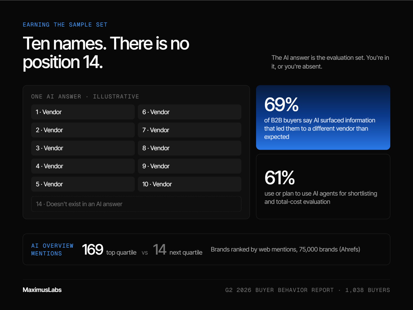This screenshot has height=310, width=413.
Task: Click the 169 top quartile number
Action: click(x=92, y=249)
